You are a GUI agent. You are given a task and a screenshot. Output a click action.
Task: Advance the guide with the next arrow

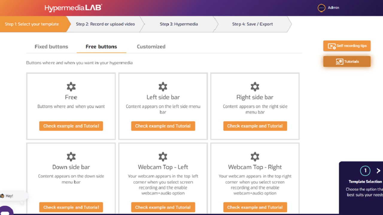378,171
